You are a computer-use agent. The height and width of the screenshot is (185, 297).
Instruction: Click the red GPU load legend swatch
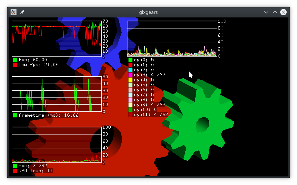pyautogui.click(x=15, y=171)
